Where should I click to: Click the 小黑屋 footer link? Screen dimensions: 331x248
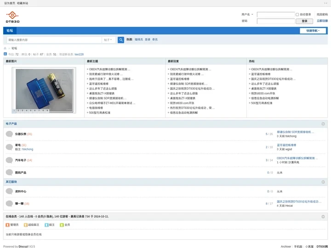pyautogui.click(x=309, y=246)
